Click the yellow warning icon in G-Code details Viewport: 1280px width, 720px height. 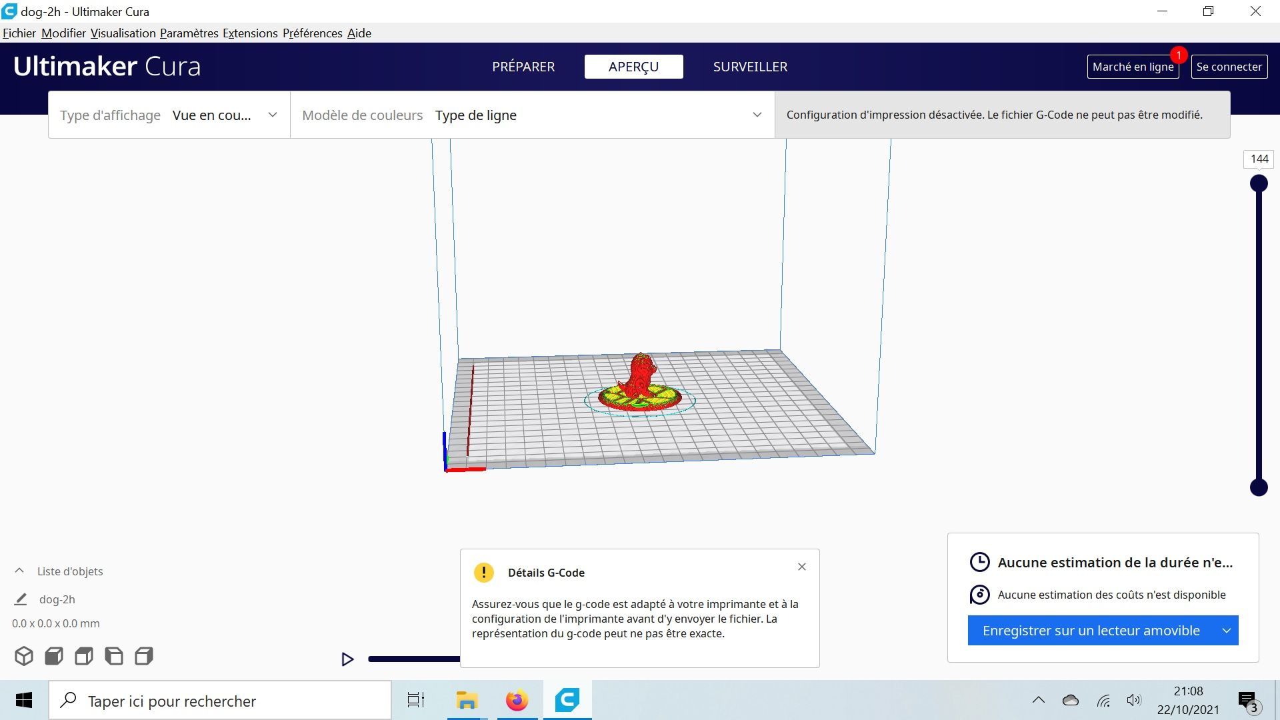[483, 573]
